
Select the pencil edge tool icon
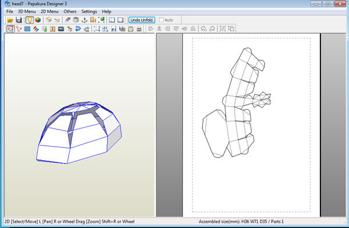click(x=67, y=20)
